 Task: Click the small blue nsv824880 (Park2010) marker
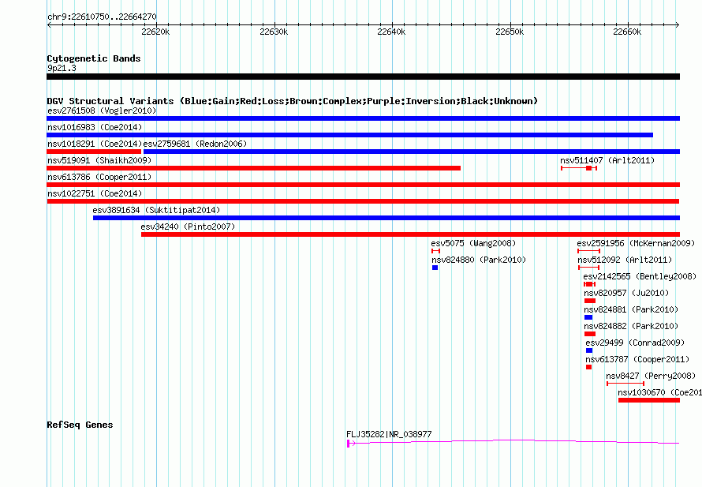click(x=435, y=268)
